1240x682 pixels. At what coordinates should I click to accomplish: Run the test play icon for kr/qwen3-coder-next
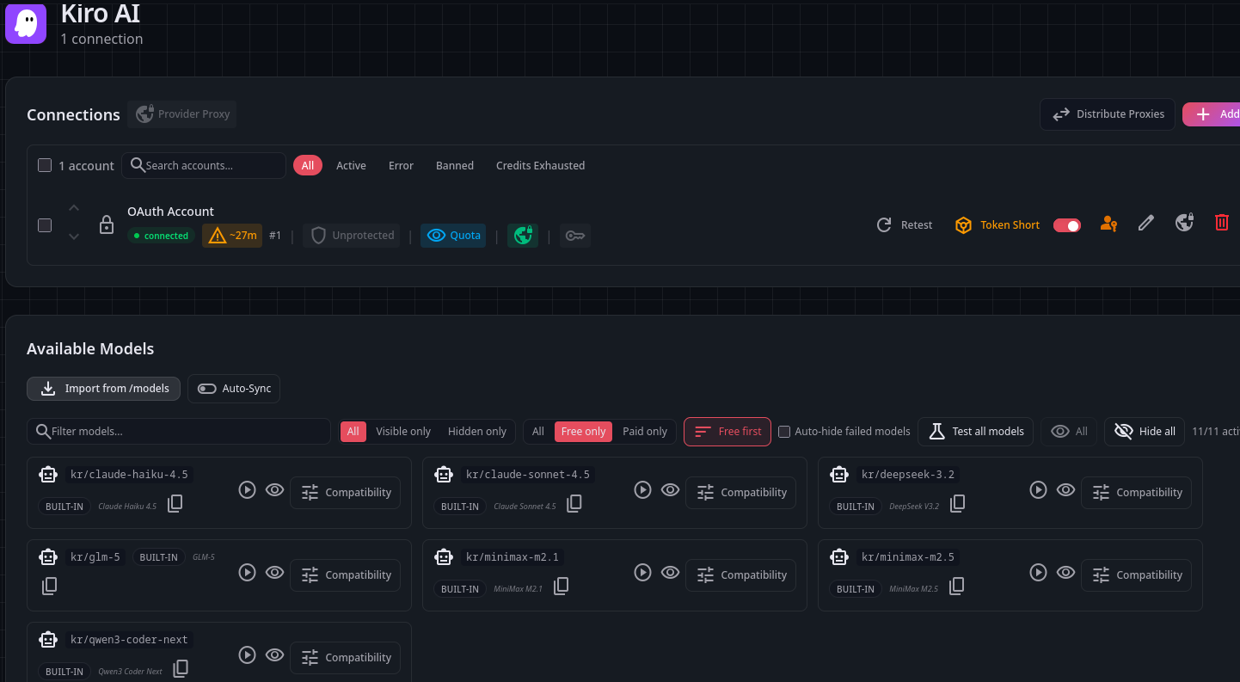click(x=247, y=654)
